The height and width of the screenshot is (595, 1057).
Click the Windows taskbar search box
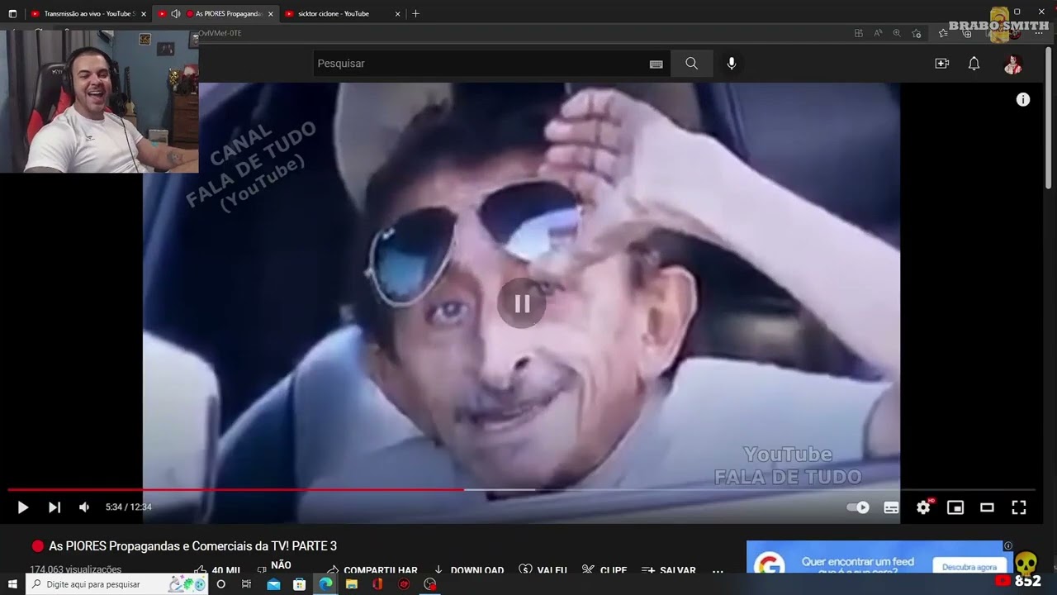118,583
